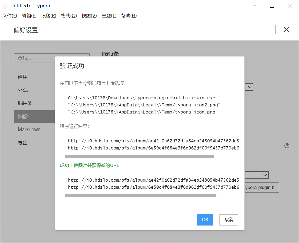Click program output URL ending ae42f0a62d72…de5
The height and width of the screenshot is (243, 299).
coord(154,141)
